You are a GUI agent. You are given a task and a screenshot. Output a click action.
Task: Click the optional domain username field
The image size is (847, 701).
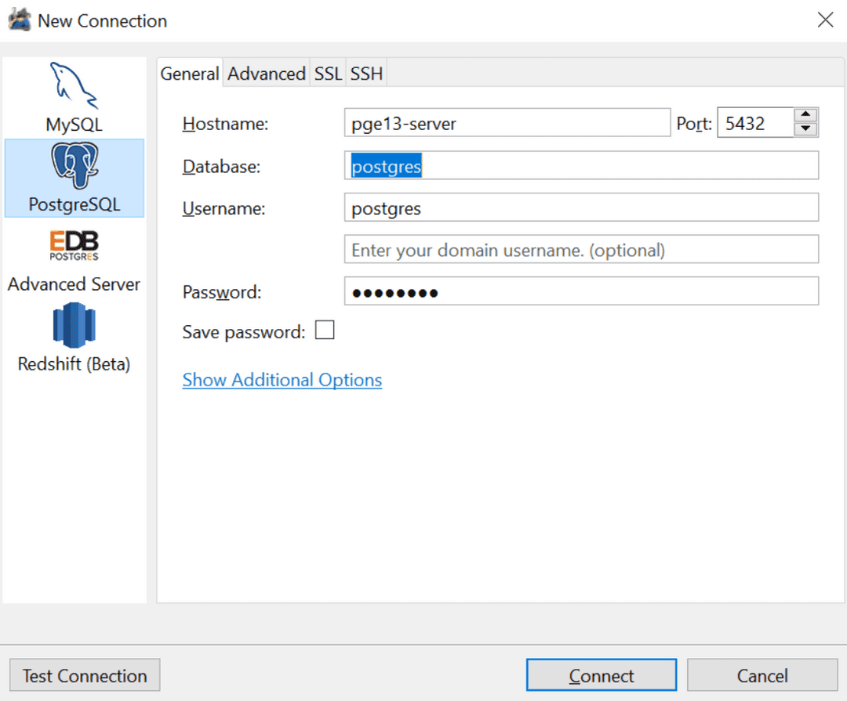[x=580, y=249]
